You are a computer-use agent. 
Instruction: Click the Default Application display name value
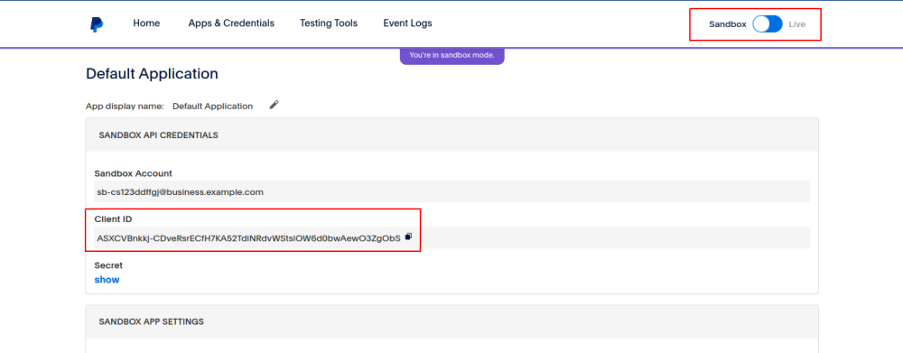pyautogui.click(x=212, y=106)
